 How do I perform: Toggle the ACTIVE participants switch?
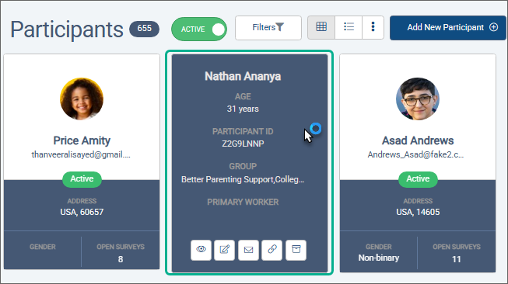199,29
